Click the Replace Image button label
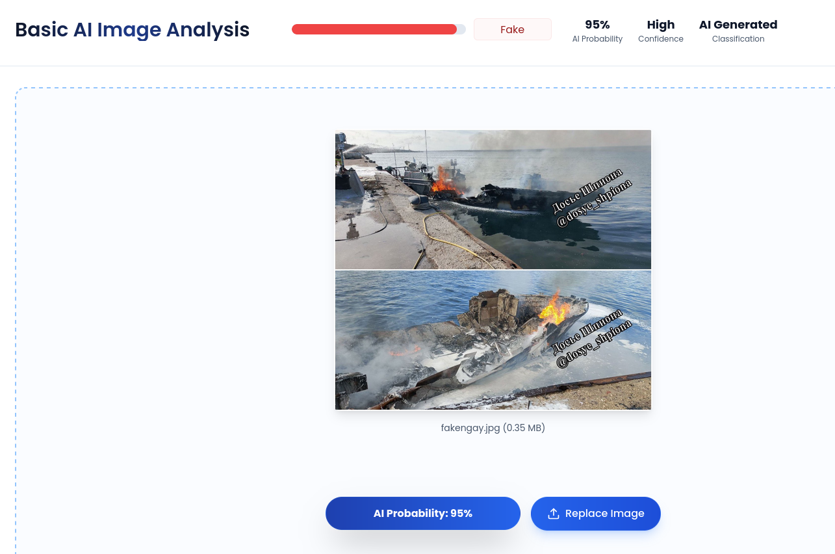835x554 pixels. click(605, 514)
